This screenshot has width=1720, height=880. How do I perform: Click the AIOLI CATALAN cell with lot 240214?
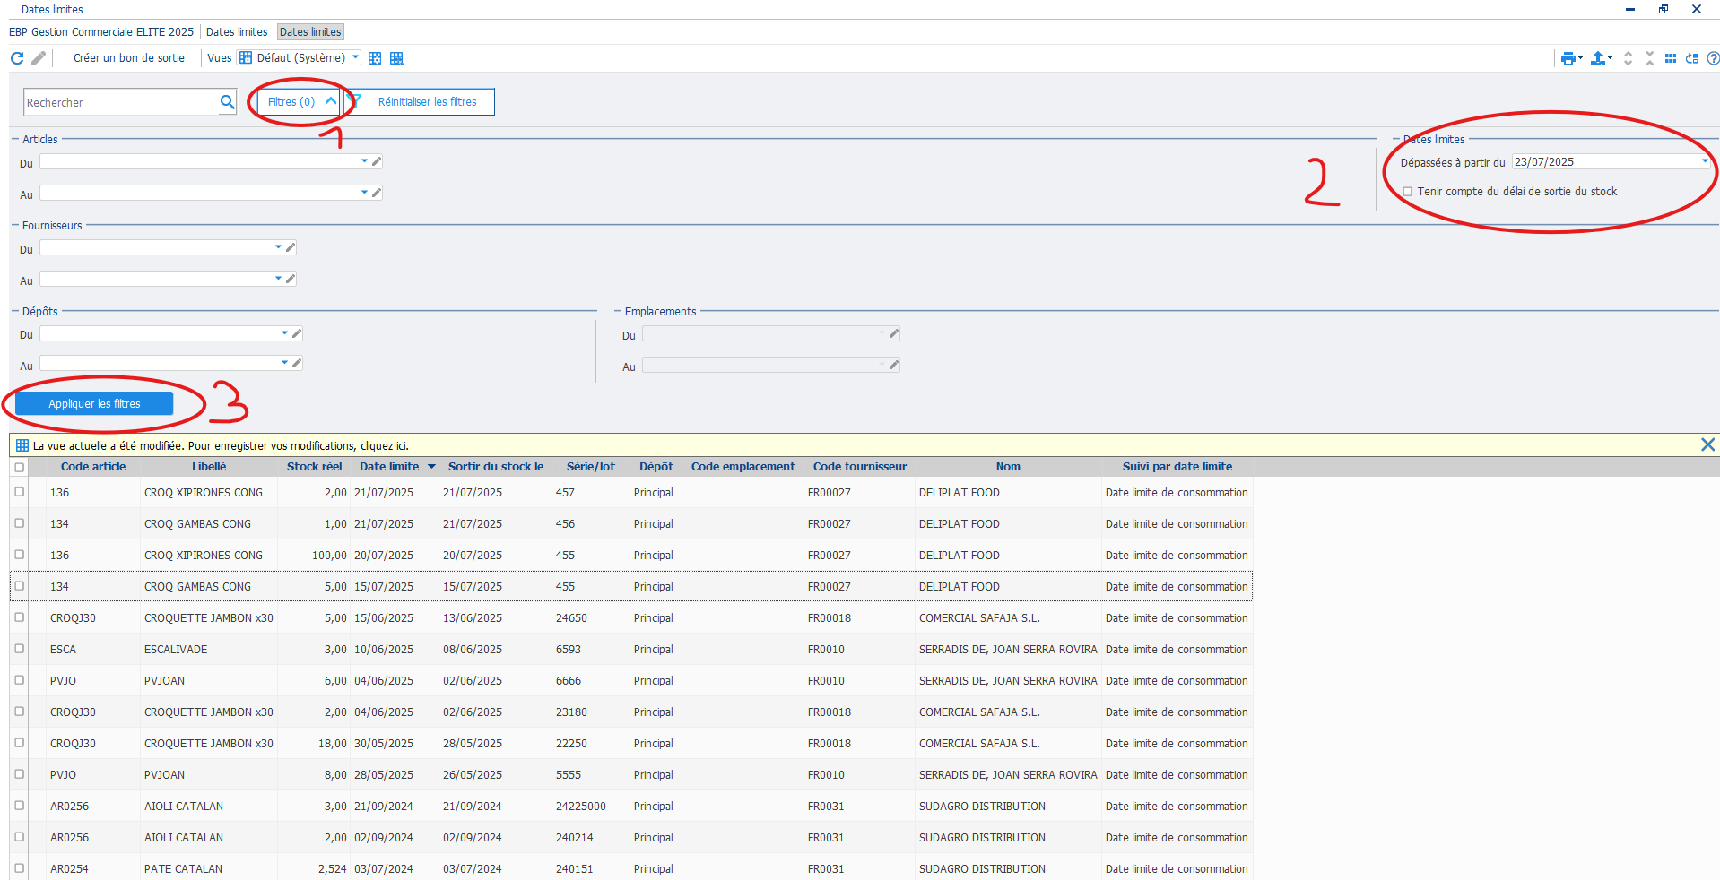(208, 837)
